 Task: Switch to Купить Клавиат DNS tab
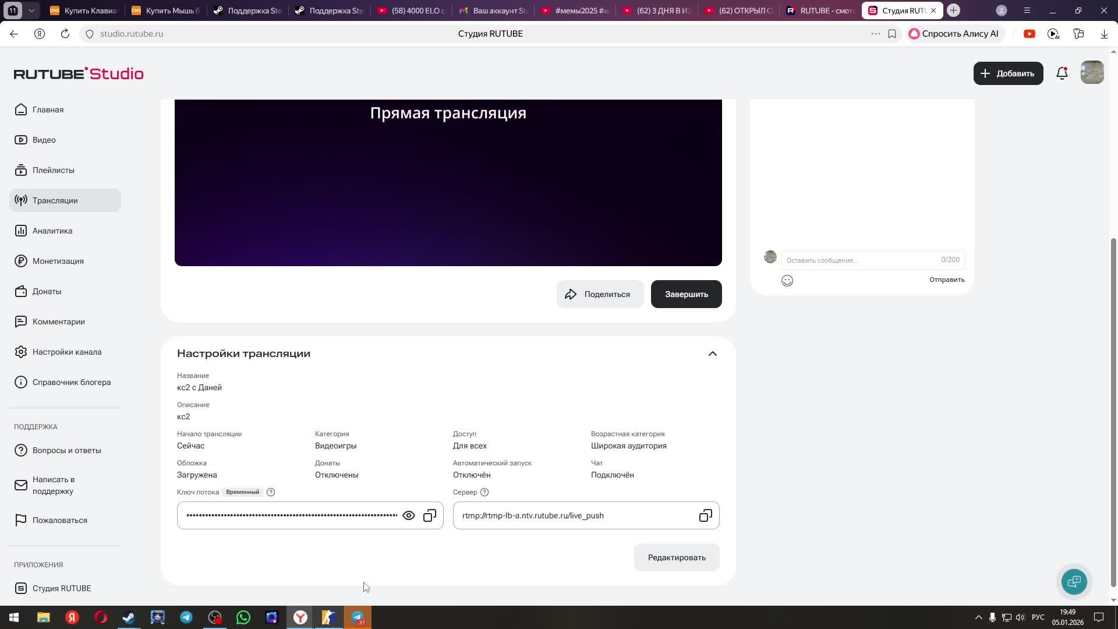pyautogui.click(x=85, y=10)
